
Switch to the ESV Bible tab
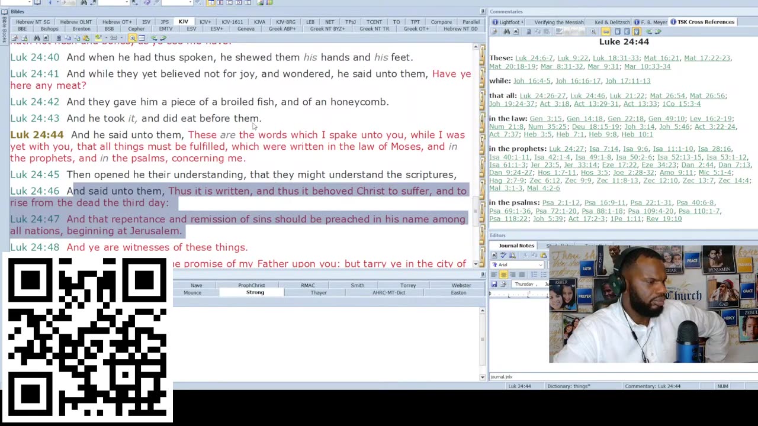[x=191, y=29]
